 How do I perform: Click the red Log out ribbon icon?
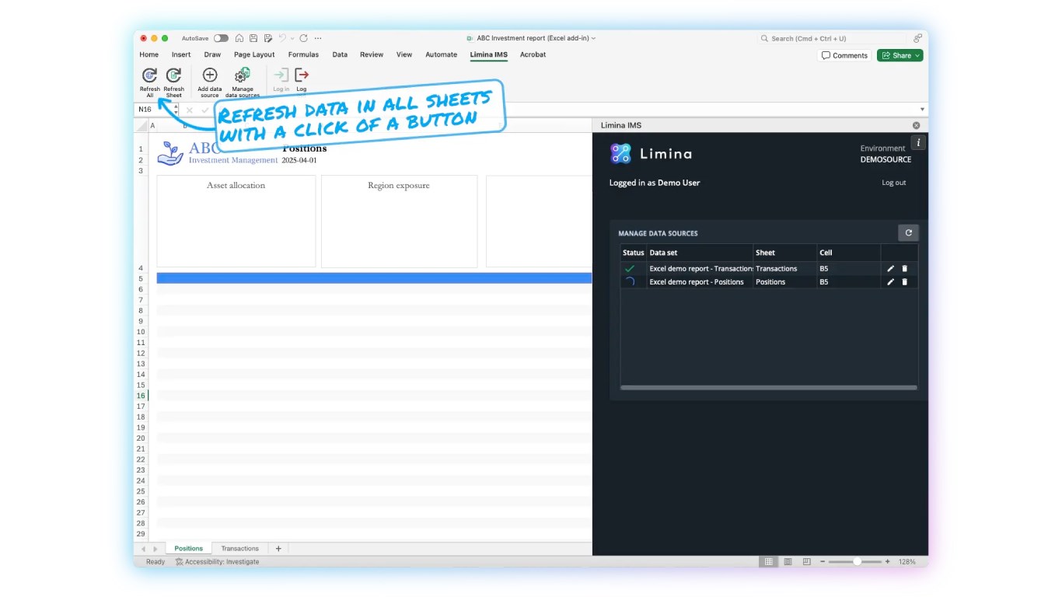coord(302,75)
